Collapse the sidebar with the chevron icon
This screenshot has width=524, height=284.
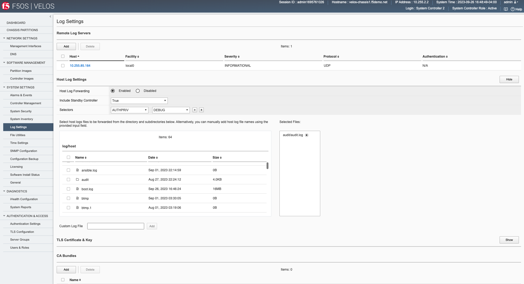point(50,17)
